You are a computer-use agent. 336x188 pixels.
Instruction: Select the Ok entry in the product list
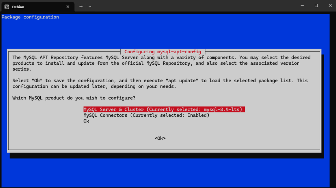click(86, 121)
